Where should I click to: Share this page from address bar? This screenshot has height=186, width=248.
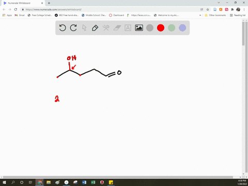coord(202,9)
